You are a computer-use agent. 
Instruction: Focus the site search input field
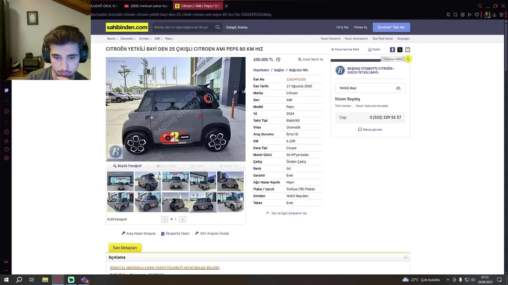coord(183,27)
